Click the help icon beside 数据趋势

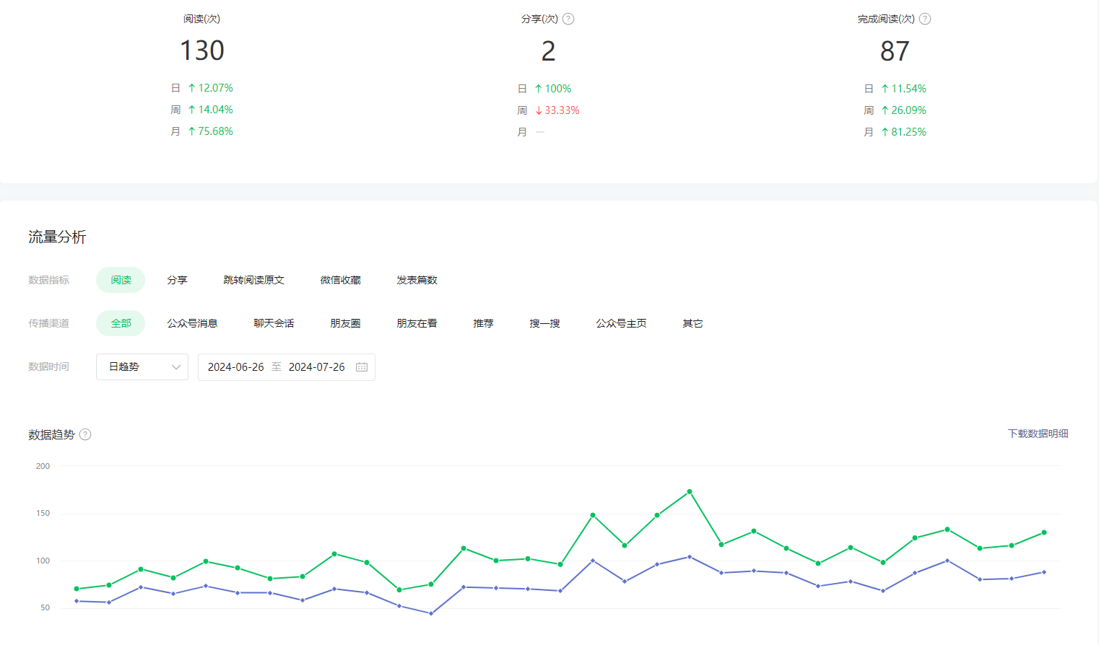pyautogui.click(x=85, y=434)
